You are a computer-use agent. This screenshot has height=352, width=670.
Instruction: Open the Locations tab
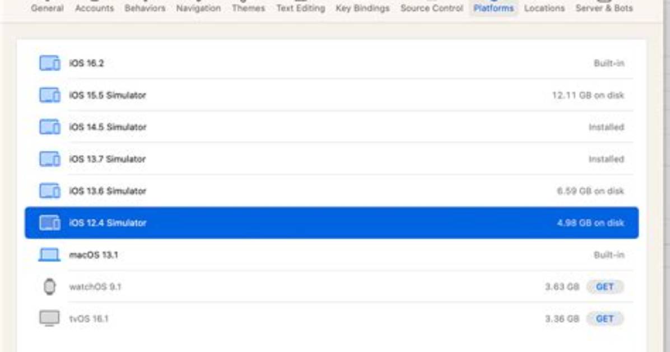[x=545, y=8]
